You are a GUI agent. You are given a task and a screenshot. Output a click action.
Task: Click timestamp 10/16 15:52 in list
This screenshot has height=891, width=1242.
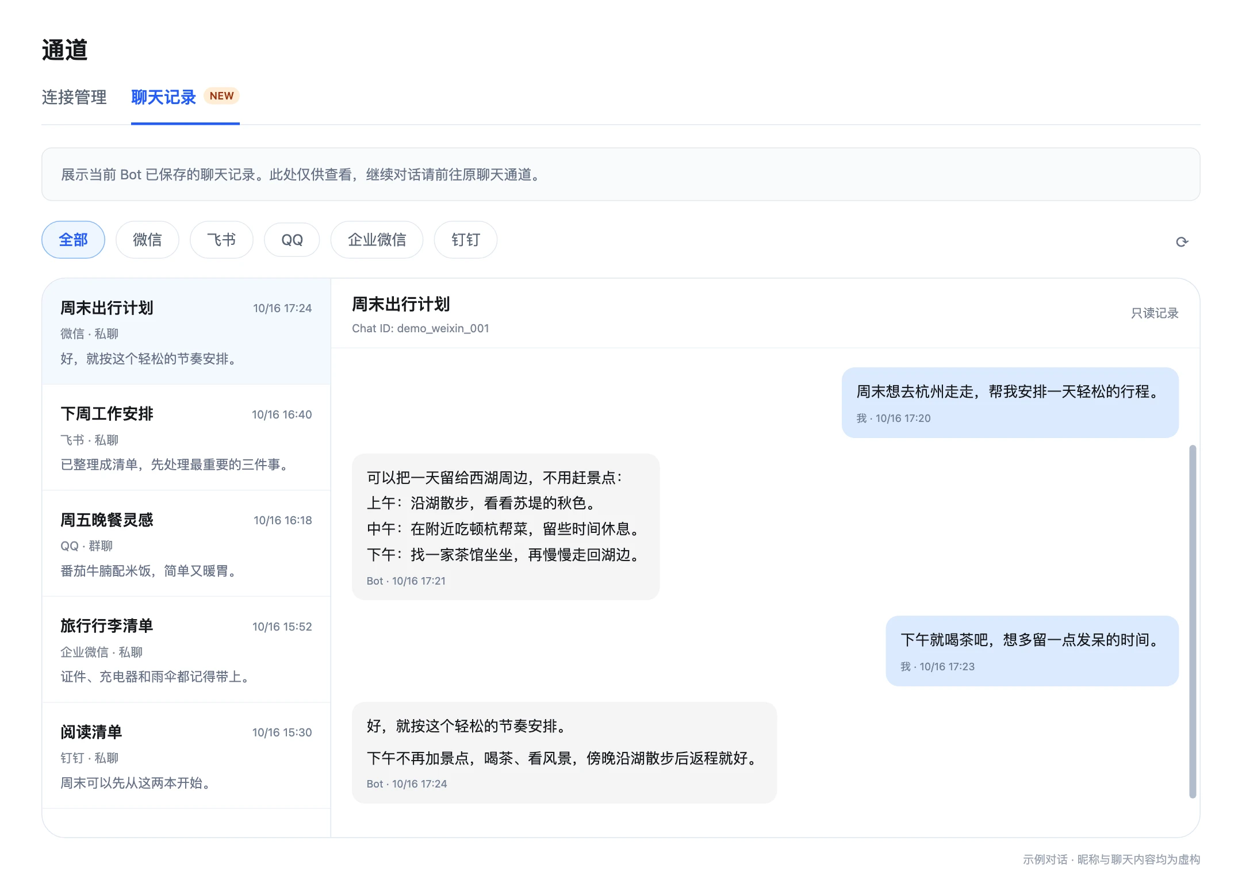[282, 627]
